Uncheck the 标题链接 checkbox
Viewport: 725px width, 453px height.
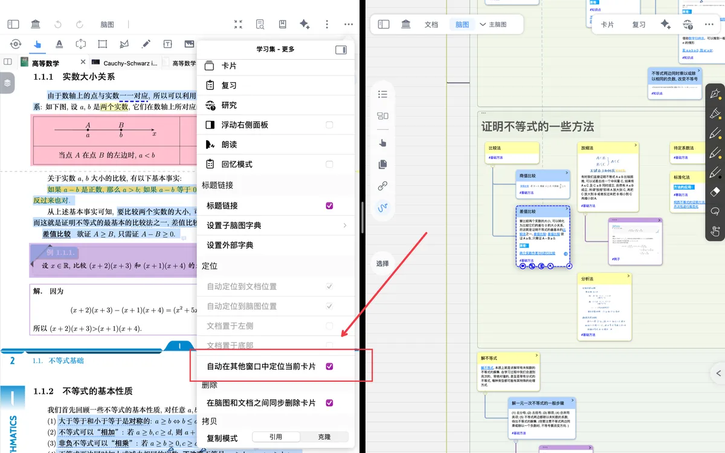329,206
